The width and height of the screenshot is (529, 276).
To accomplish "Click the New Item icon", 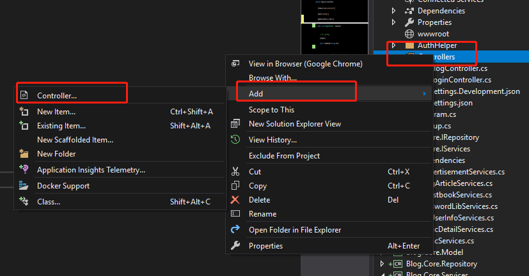I will point(24,112).
